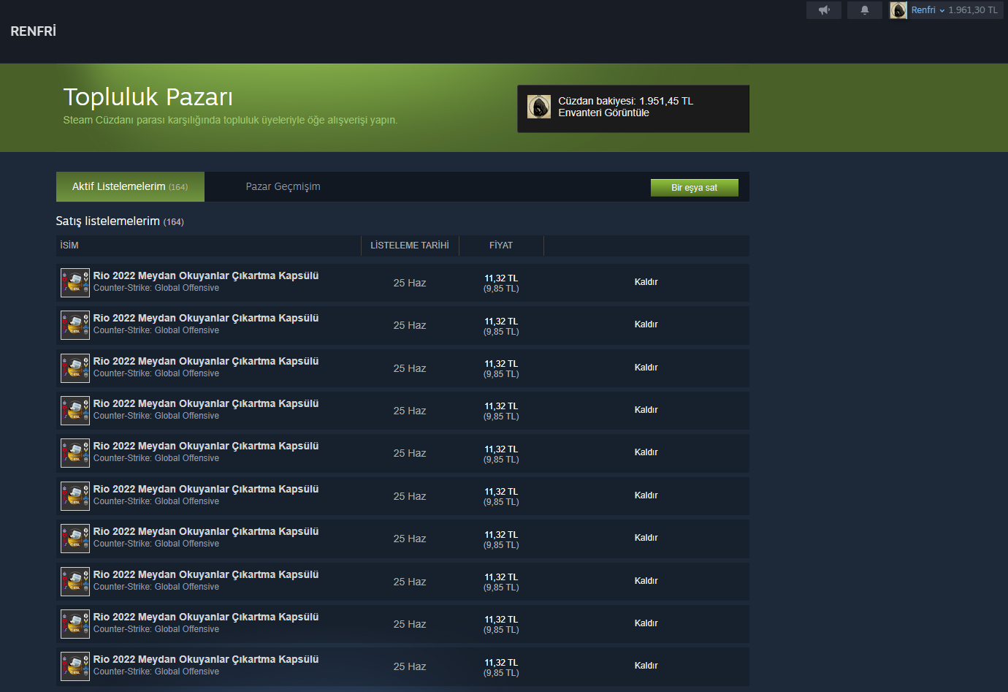This screenshot has height=692, width=1008.
Task: Sort listings by the FİYAT column header
Action: coord(501,246)
